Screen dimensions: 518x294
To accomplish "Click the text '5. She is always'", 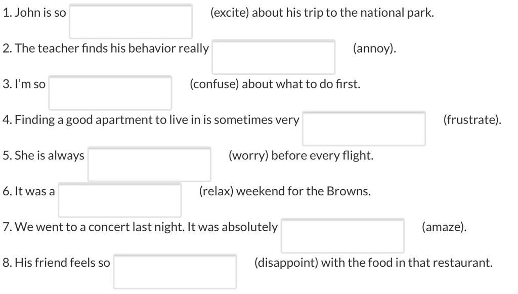I will coord(44,155).
